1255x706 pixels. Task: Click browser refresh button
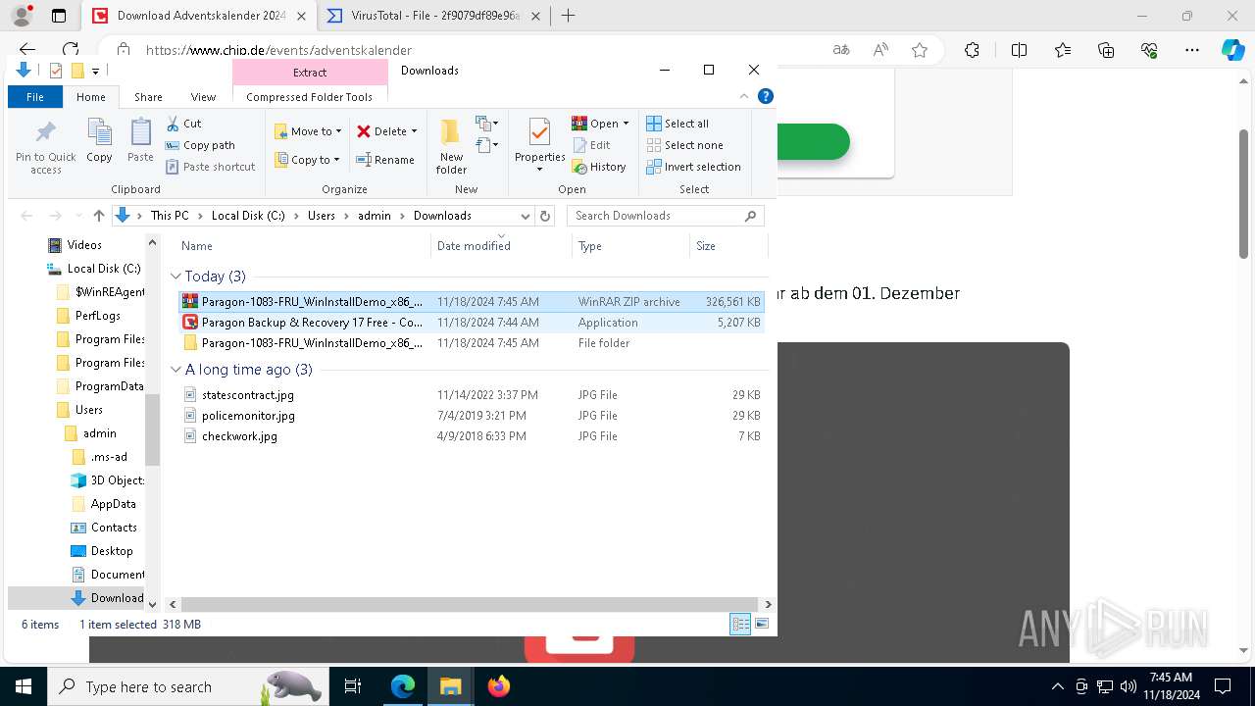pos(70,50)
